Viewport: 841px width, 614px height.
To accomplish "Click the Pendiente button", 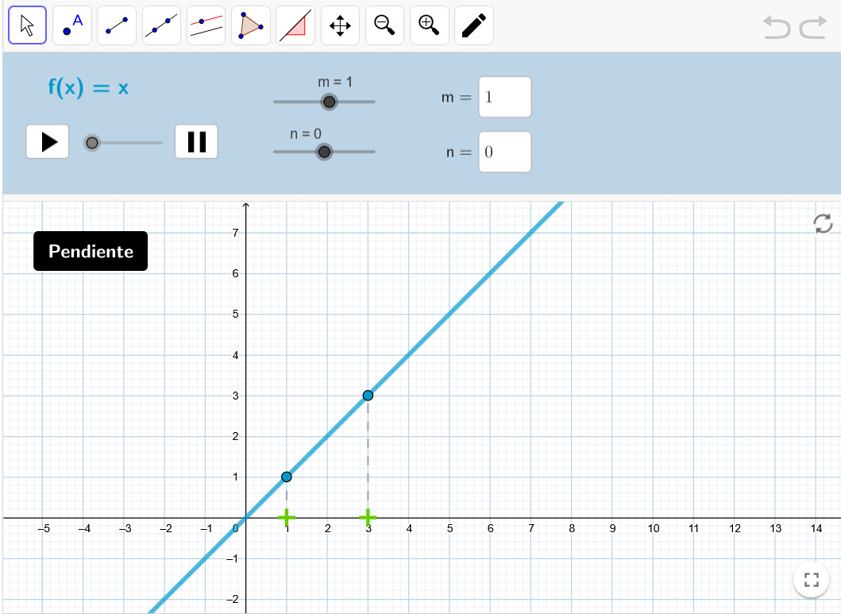I will [x=91, y=251].
